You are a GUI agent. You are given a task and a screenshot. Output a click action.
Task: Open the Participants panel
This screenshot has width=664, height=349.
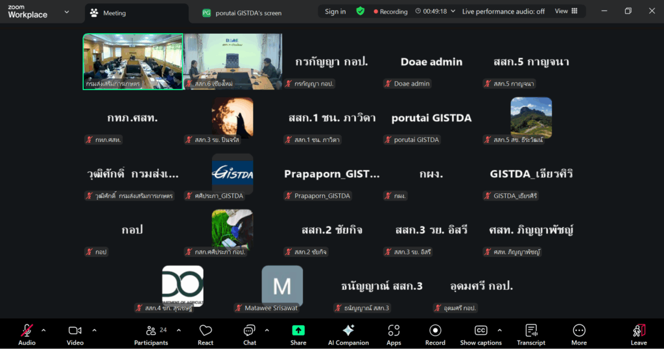pyautogui.click(x=151, y=334)
